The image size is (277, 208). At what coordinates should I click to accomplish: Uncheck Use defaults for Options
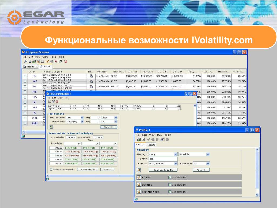tap(170, 185)
